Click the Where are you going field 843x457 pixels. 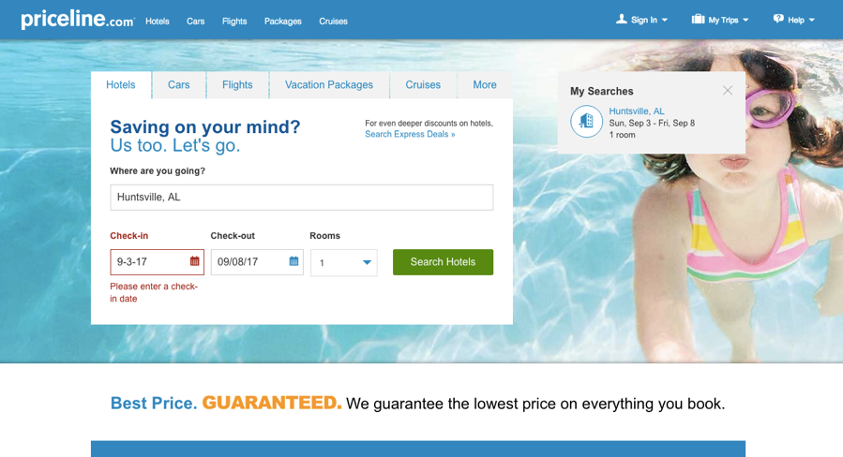coord(302,197)
